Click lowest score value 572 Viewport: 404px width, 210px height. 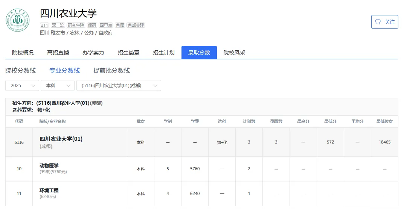coord(330,142)
